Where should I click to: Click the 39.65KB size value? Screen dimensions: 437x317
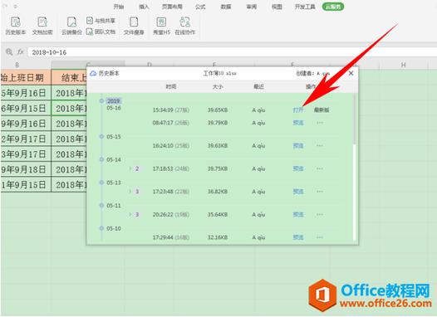pos(218,110)
